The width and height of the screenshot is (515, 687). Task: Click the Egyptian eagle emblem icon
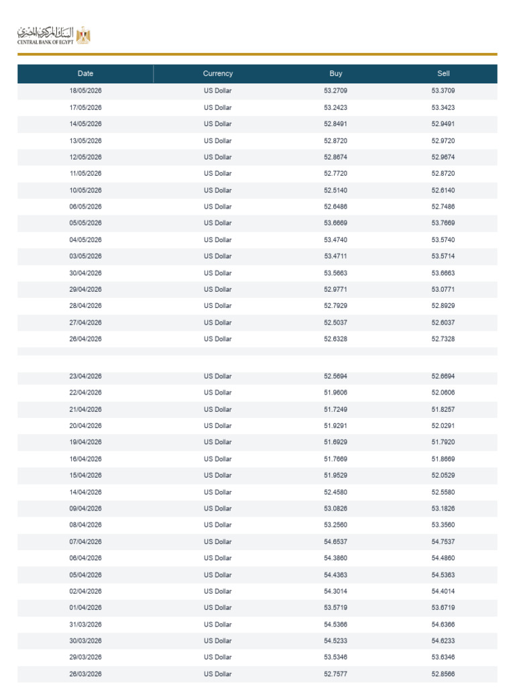coord(83,35)
